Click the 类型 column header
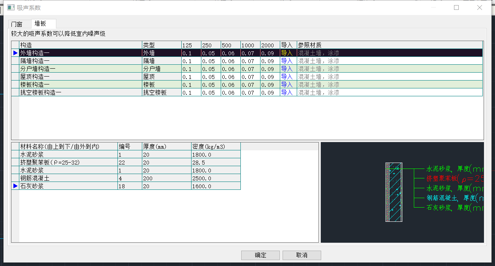This screenshot has height=266, width=495. click(x=162, y=45)
